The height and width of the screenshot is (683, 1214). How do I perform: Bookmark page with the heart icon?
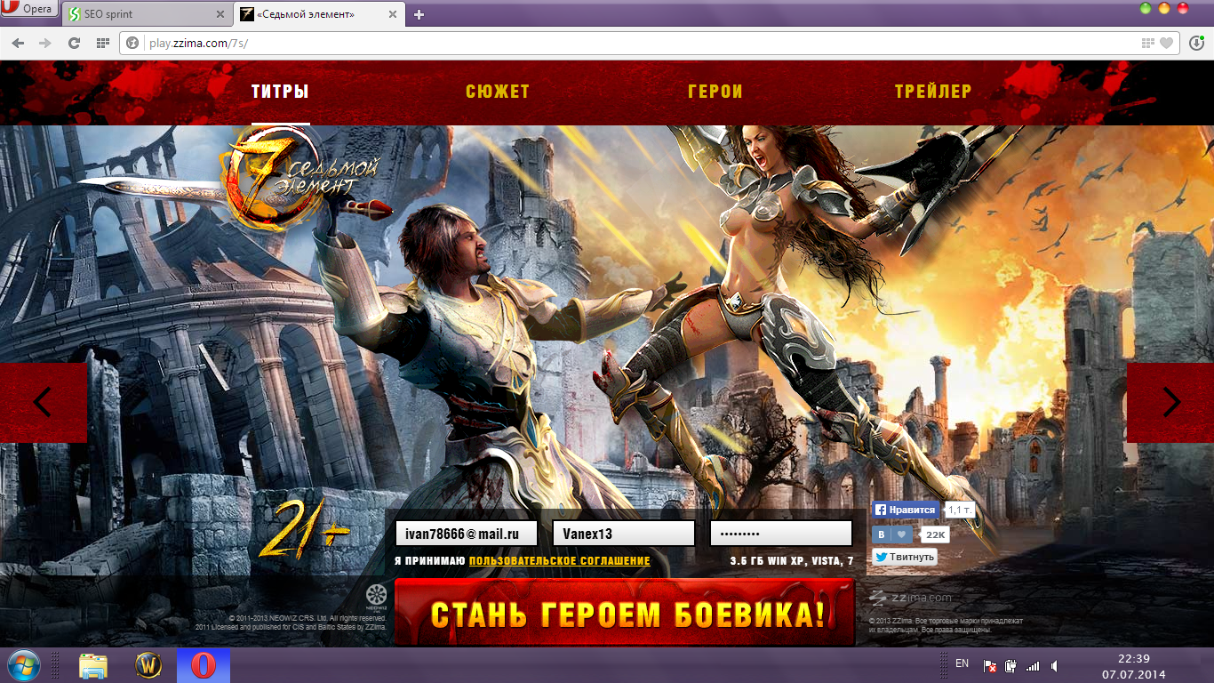click(1168, 43)
